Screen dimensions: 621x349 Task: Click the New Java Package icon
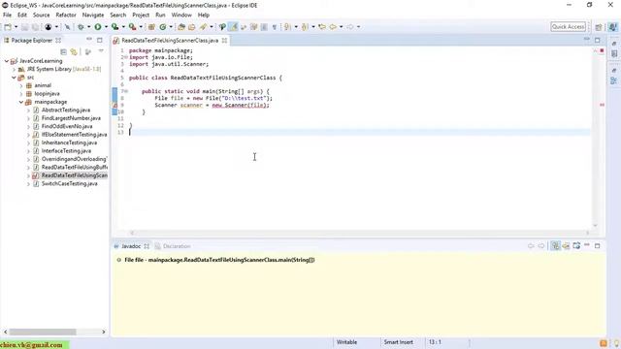pos(151,27)
